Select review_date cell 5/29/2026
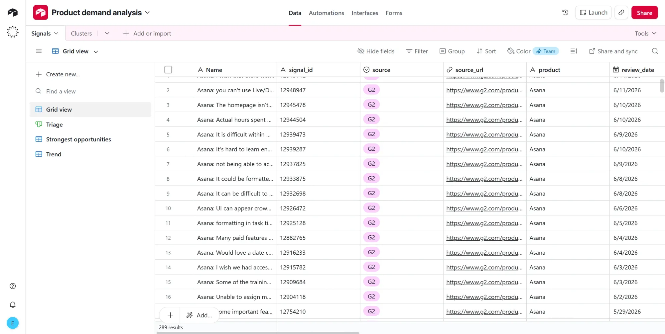The image size is (665, 334). click(x=637, y=312)
